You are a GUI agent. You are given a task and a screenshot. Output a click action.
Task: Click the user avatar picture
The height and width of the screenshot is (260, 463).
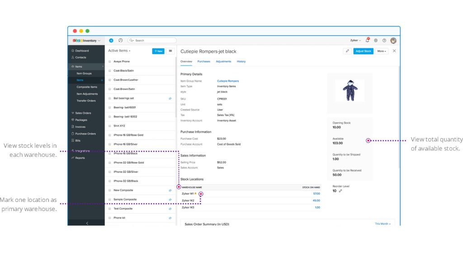coord(393,40)
